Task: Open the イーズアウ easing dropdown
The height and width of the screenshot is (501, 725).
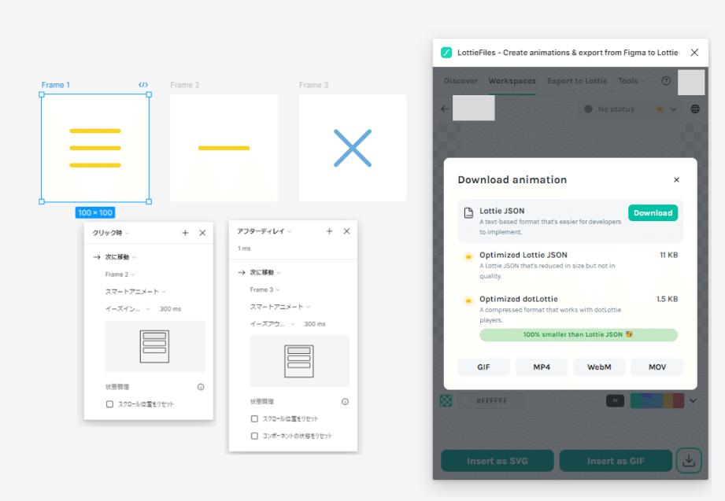Action: click(272, 324)
